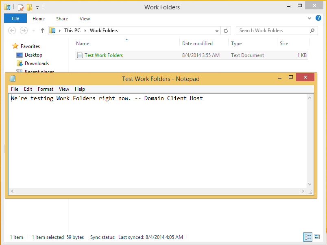Open the Notepad View menu
The image size is (327, 245).
click(x=64, y=89)
